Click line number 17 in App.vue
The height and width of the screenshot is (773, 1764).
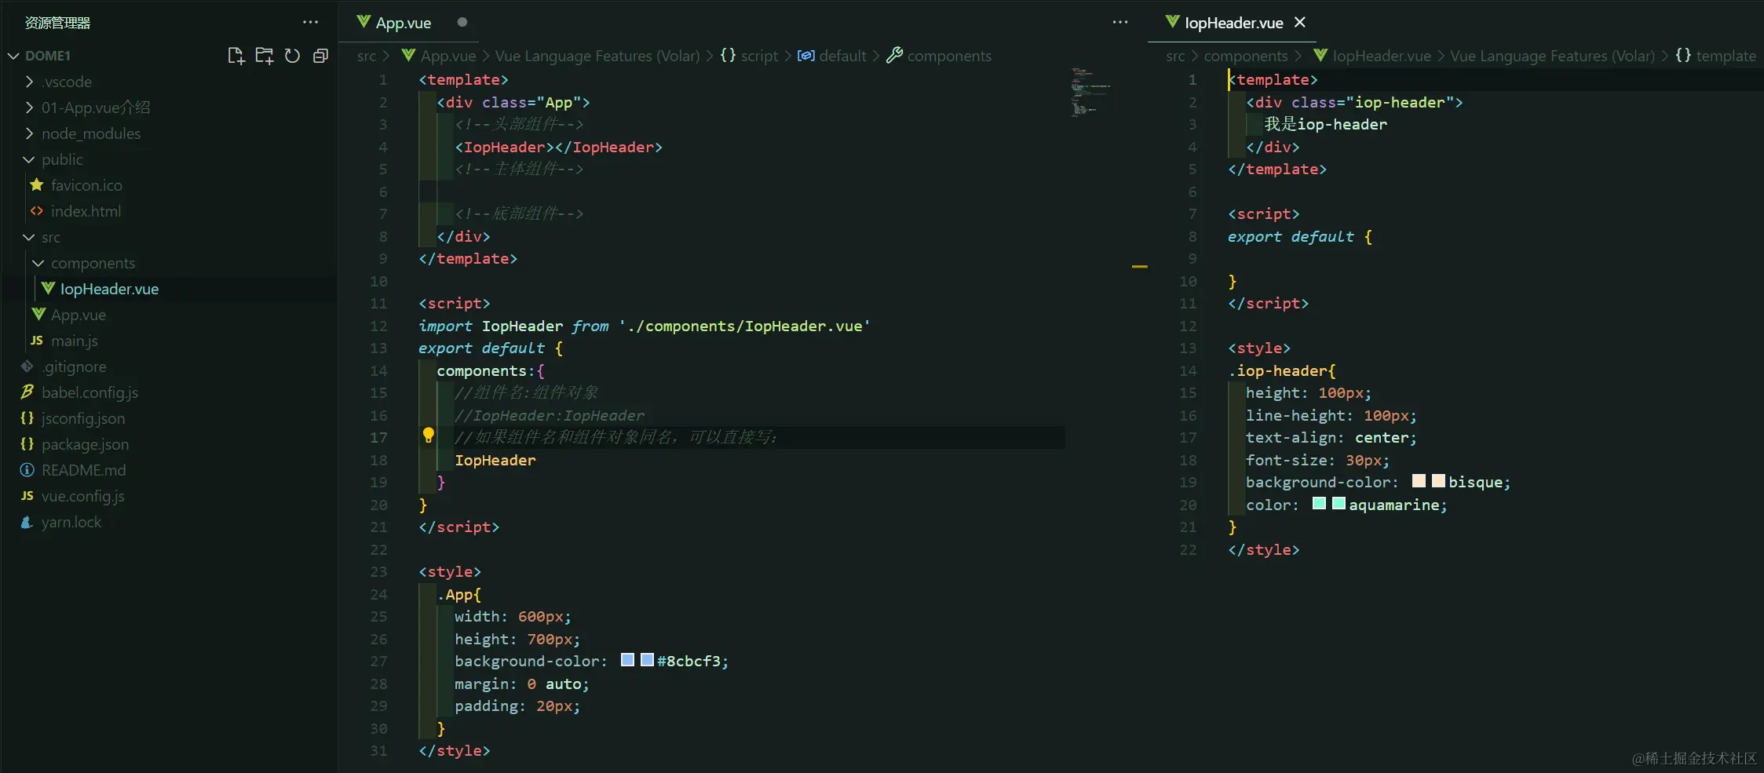(378, 437)
